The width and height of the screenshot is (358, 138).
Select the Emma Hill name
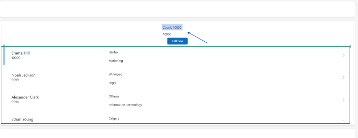click(21, 53)
